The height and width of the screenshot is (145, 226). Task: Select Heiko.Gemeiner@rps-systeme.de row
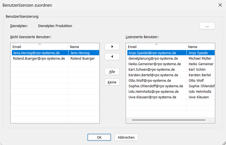(x=171, y=64)
